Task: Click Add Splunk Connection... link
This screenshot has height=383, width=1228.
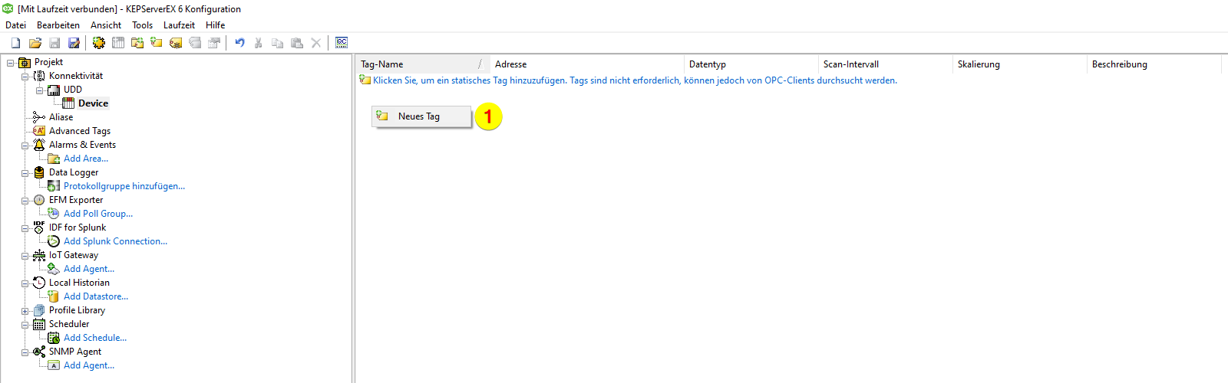Action: coord(115,241)
